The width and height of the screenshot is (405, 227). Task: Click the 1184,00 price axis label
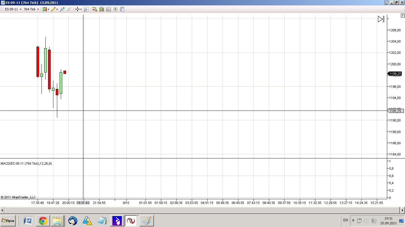(395, 154)
